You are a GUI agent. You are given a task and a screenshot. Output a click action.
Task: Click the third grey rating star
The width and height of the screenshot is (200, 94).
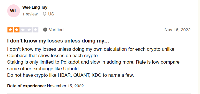point(23,30)
